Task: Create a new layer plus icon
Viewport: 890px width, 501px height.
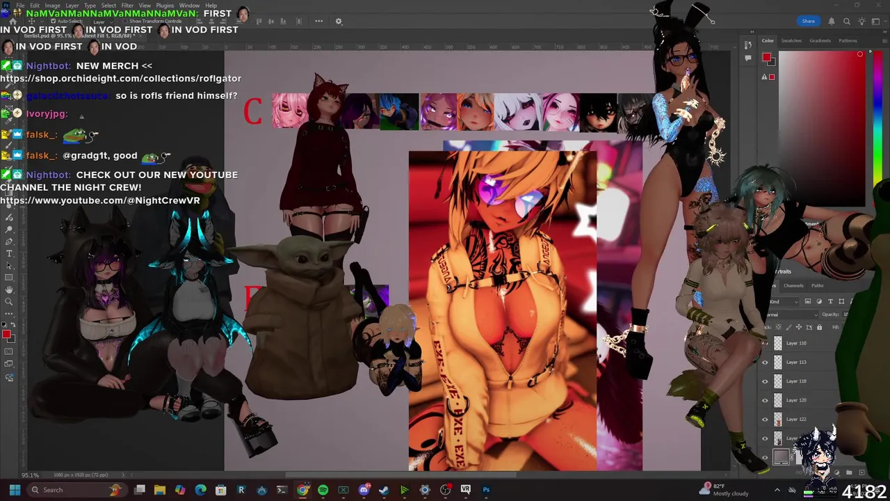Action: point(861,472)
